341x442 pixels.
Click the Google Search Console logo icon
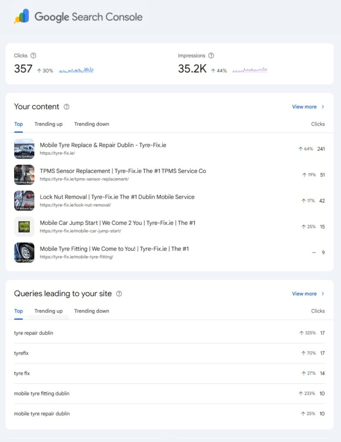tap(22, 17)
